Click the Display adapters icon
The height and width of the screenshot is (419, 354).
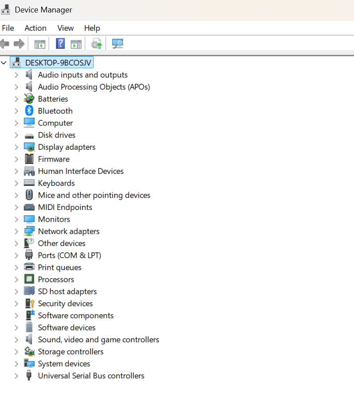tap(29, 147)
